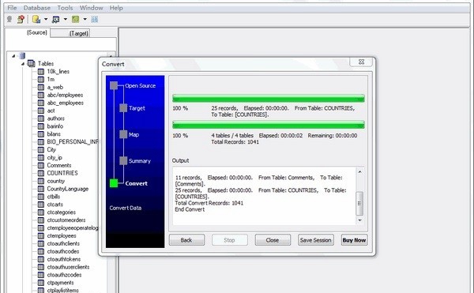474x293 pixels.
Task: Collapse the Tables tree node
Action: point(23,64)
